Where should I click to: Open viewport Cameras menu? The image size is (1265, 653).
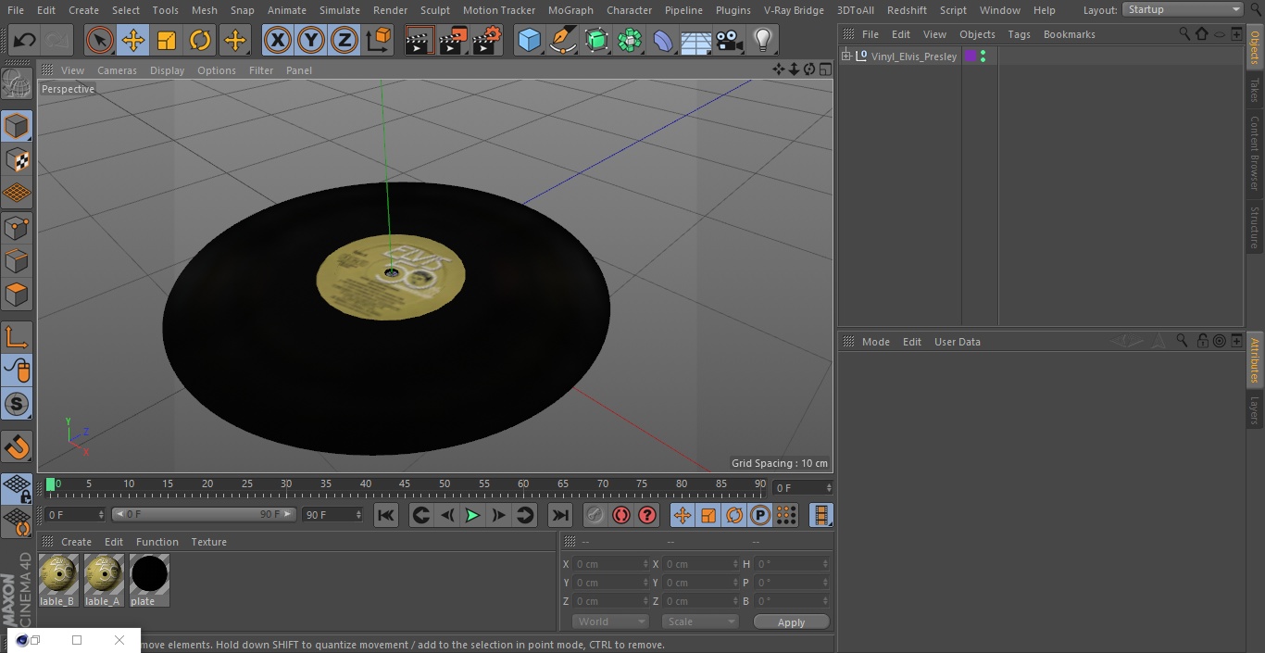[117, 70]
